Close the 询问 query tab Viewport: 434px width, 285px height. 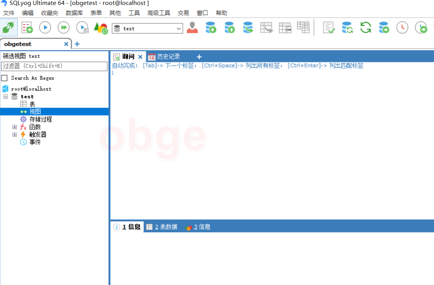click(140, 57)
